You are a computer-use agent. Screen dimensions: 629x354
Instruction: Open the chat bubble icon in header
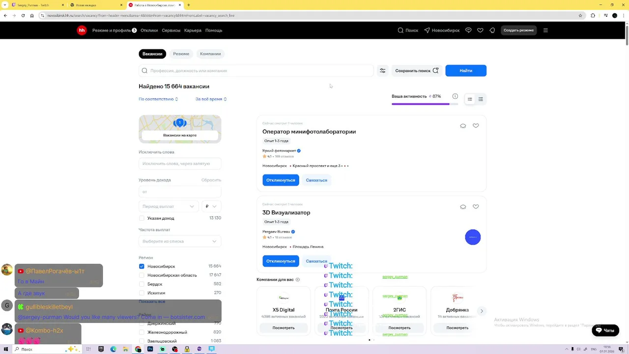[468, 30]
